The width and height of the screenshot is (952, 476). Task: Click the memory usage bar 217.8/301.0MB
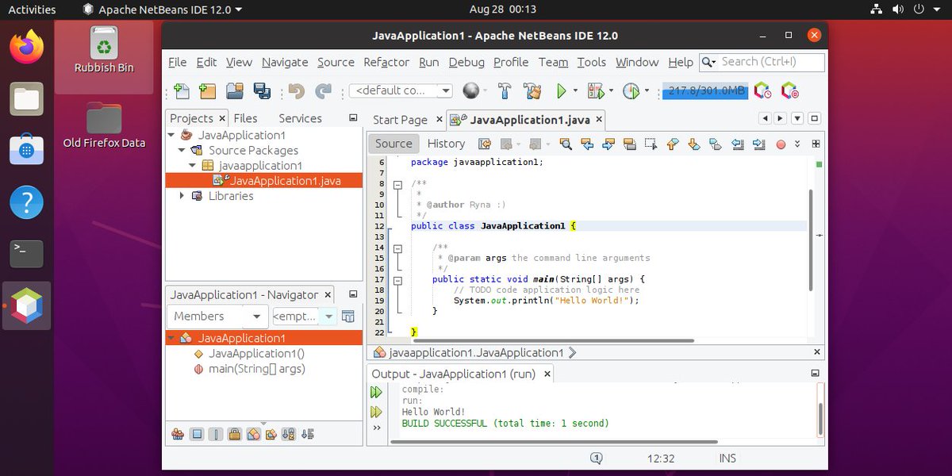704,90
